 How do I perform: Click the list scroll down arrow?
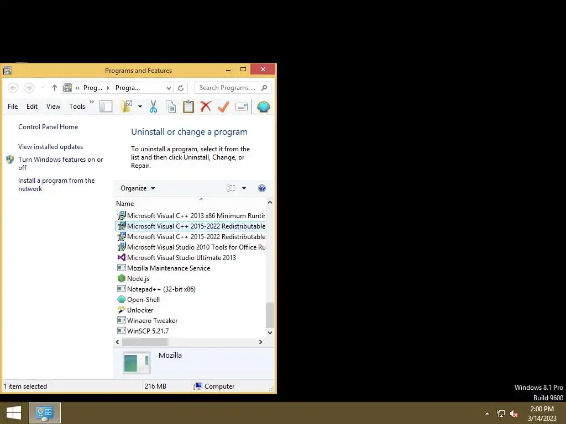click(x=270, y=333)
